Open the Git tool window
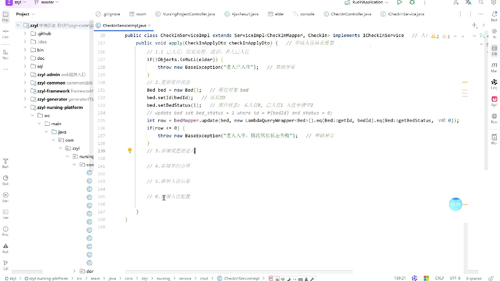Screen dimensions: 500x281 click(5, 265)
